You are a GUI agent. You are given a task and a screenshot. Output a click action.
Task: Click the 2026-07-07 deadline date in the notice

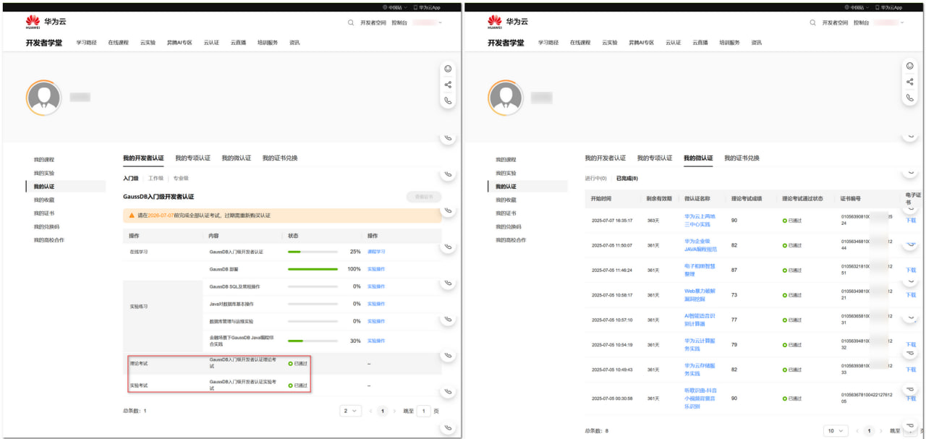[x=161, y=216]
